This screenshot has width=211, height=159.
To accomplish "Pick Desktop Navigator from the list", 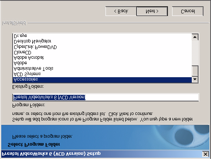I will [x=102, y=42].
